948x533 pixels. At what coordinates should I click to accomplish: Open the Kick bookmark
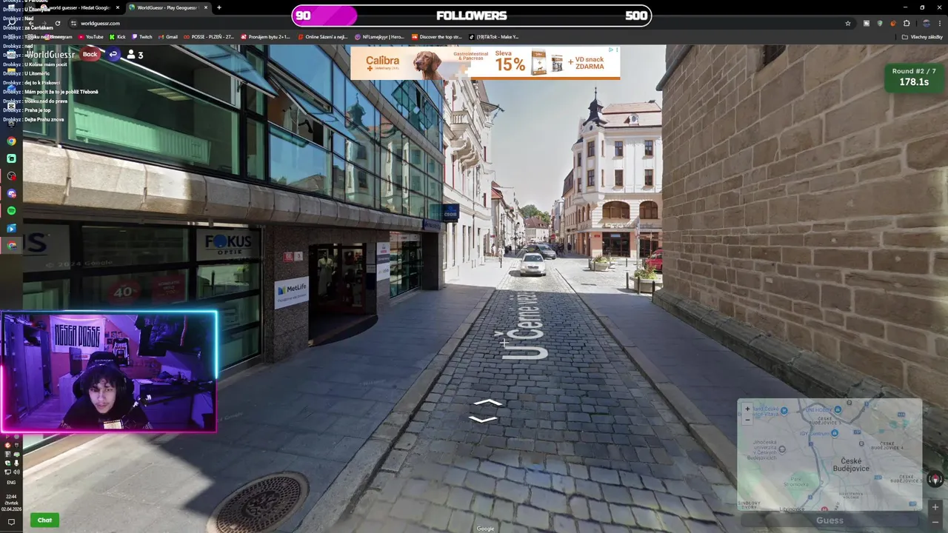click(x=118, y=36)
